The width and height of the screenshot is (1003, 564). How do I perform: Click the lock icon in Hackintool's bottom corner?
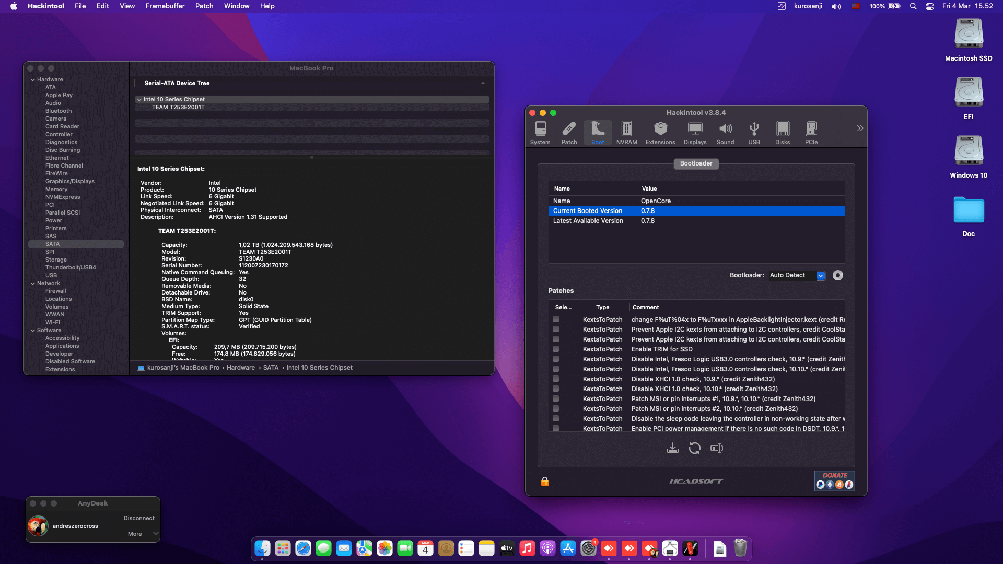[545, 481]
